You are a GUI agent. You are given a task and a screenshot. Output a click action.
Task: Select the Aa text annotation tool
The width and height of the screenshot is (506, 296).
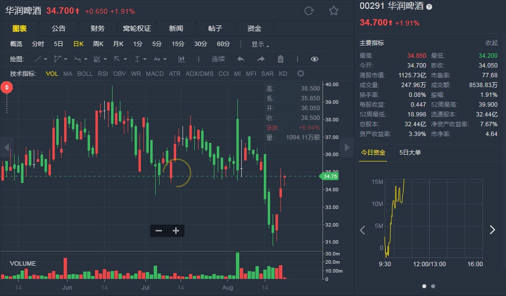click(x=157, y=59)
